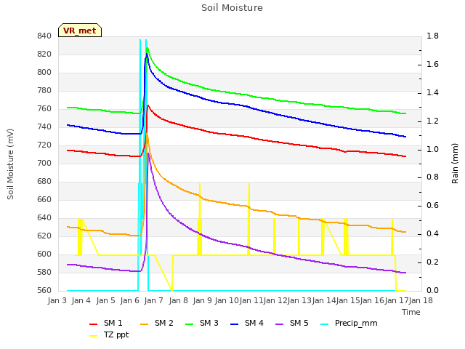465x349 pixels.
Task: Click the 1.8 right axis tick label
Action: (432, 36)
